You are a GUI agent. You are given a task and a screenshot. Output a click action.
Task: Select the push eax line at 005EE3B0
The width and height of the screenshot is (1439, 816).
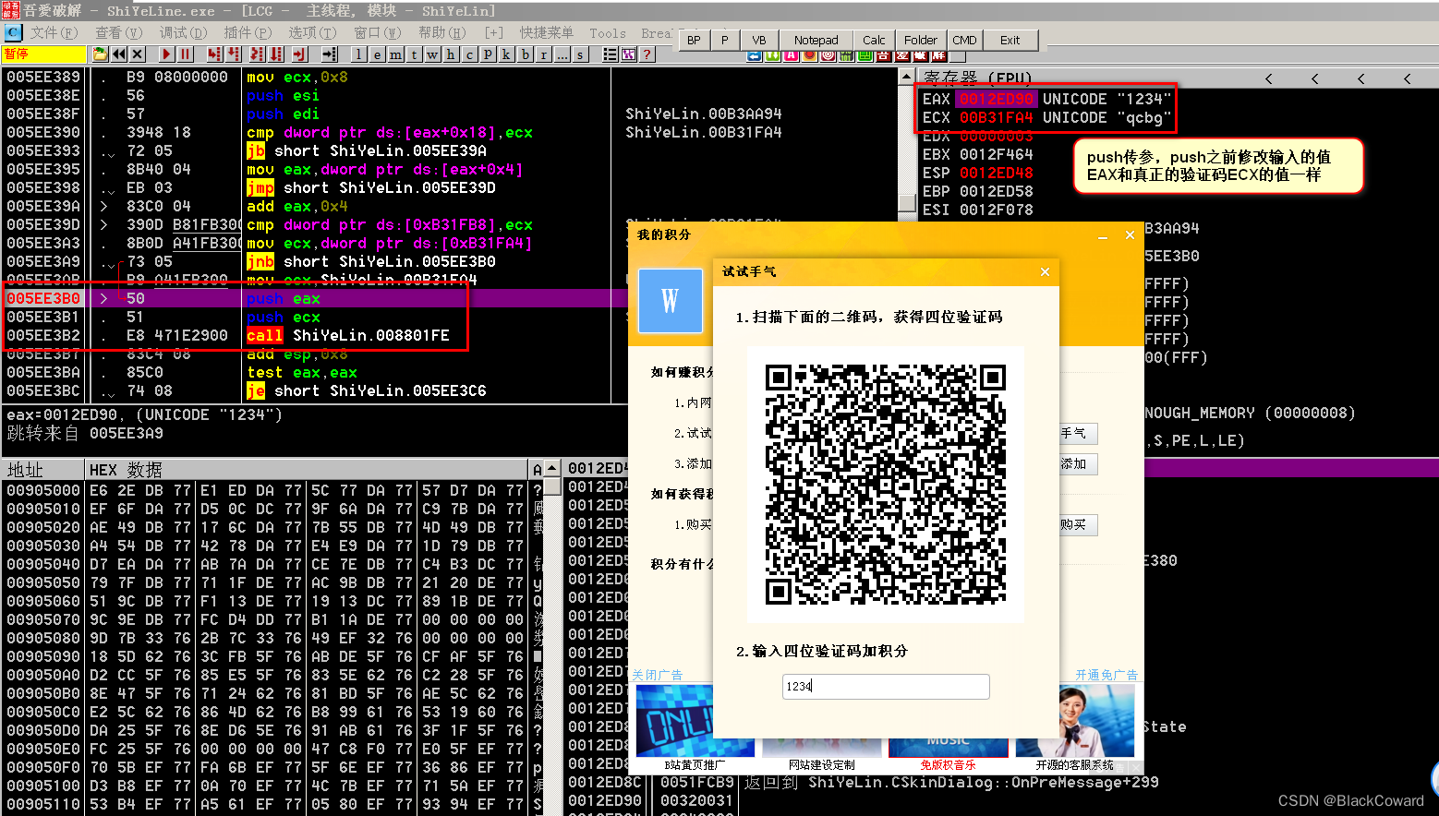coord(314,298)
